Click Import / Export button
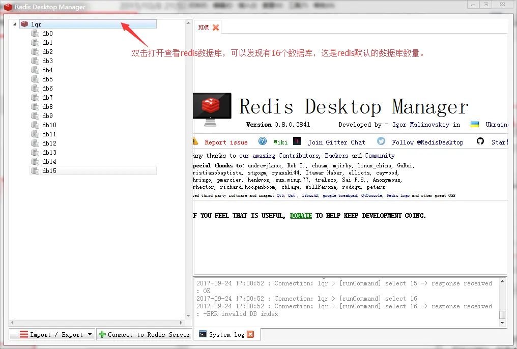The image size is (517, 349). coord(52,334)
